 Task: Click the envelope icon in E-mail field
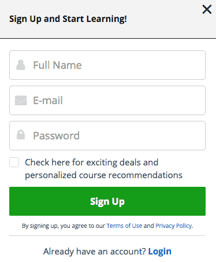tap(21, 101)
